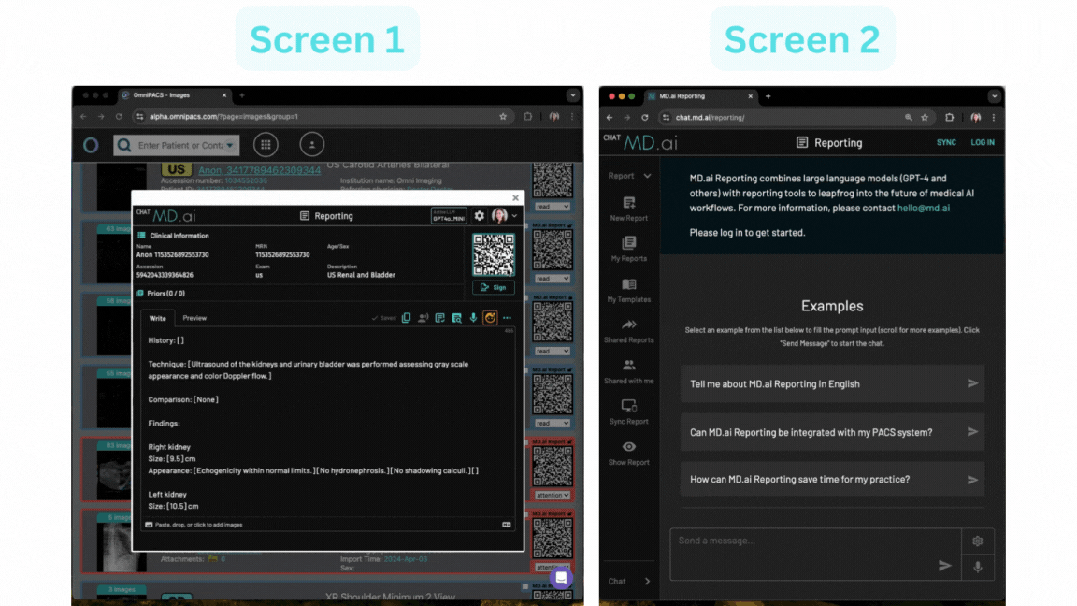Screen dimensions: 1077x606
Task: Open settings gear in the Reporting header
Action: point(480,215)
